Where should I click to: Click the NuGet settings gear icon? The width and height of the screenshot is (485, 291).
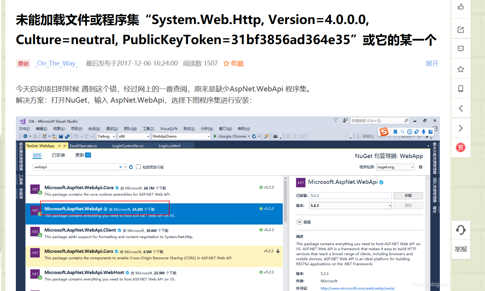click(x=420, y=167)
